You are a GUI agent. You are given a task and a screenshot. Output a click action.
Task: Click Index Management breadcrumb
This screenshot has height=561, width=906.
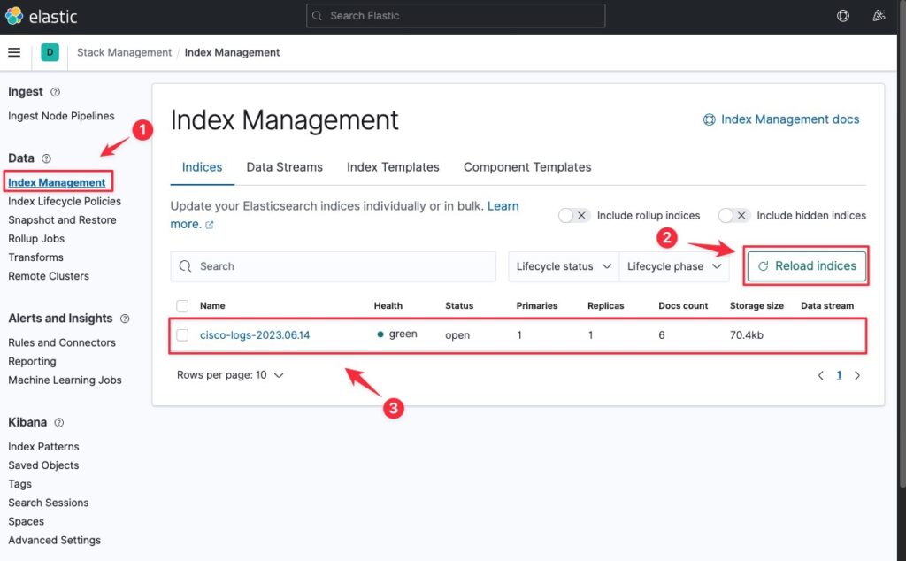(233, 52)
